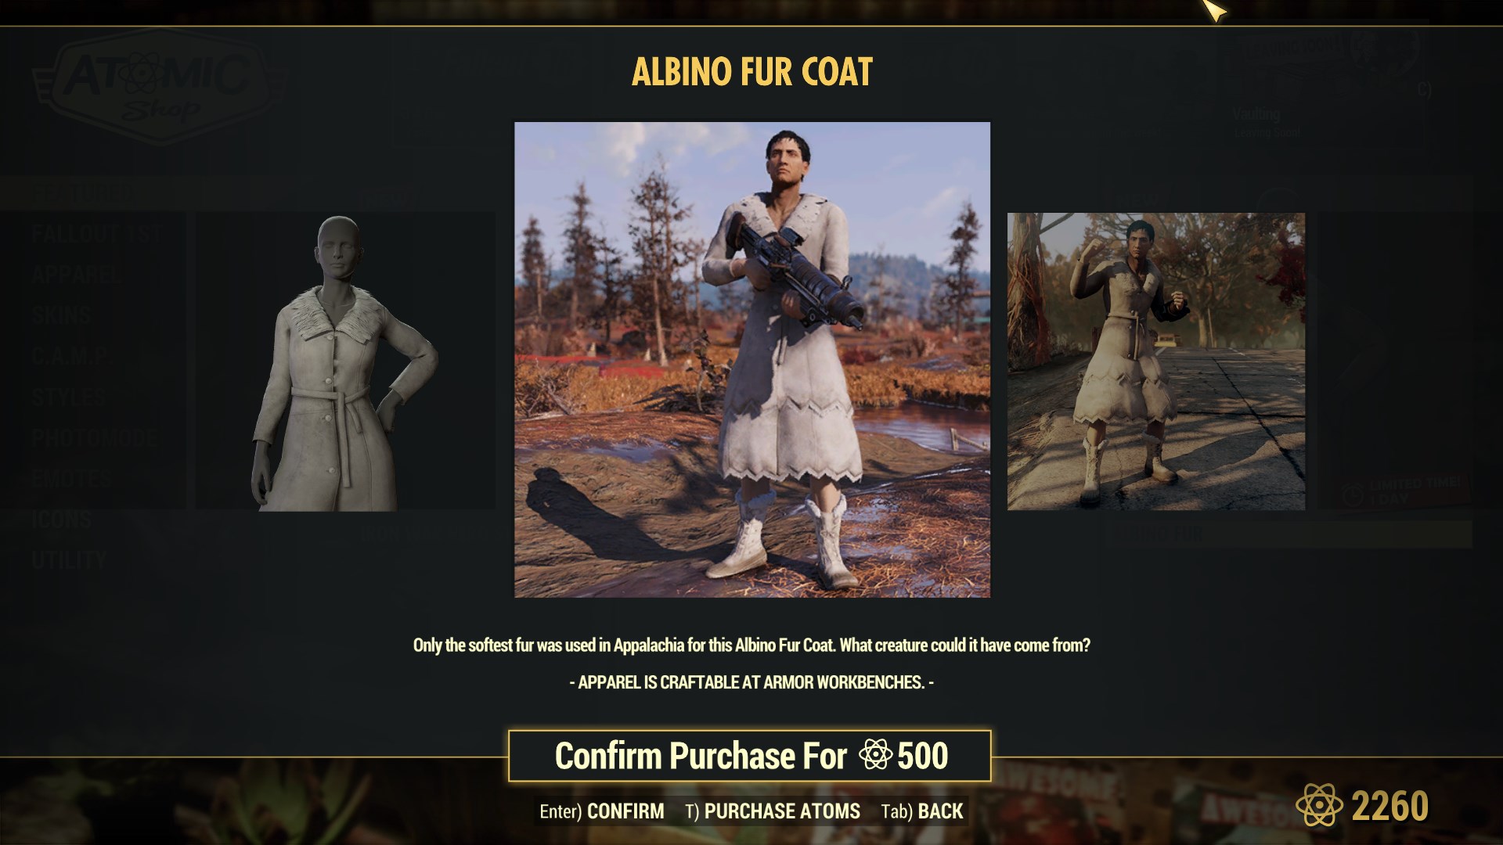Select the emote pose preview thumbnail

click(1156, 361)
